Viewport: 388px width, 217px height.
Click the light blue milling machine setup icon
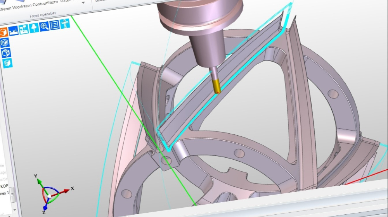[24, 29]
